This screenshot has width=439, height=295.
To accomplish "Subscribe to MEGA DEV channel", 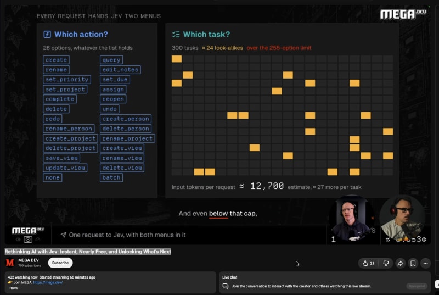I will coord(60,263).
